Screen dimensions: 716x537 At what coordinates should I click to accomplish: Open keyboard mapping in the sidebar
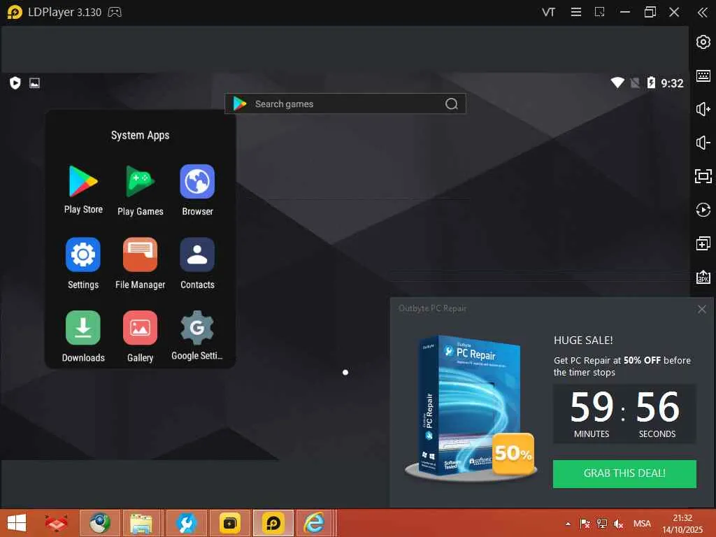703,76
